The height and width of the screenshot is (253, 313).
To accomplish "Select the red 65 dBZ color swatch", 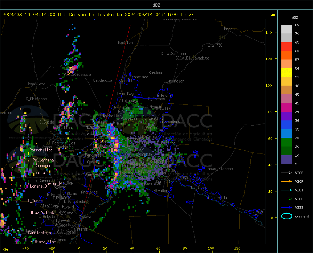I will click(287, 46).
